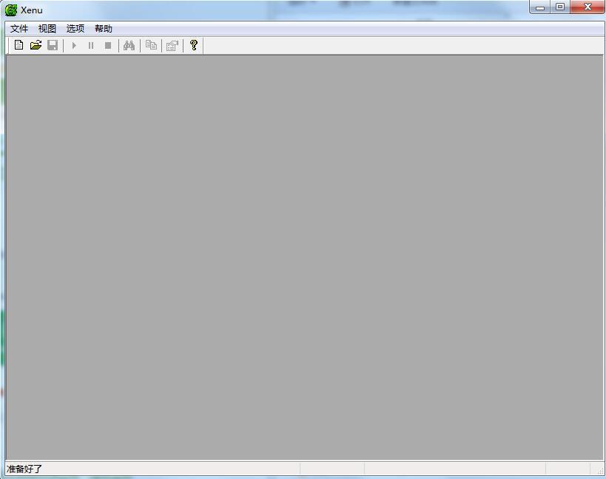
Task: Click the stop square icon
Action: (108, 46)
